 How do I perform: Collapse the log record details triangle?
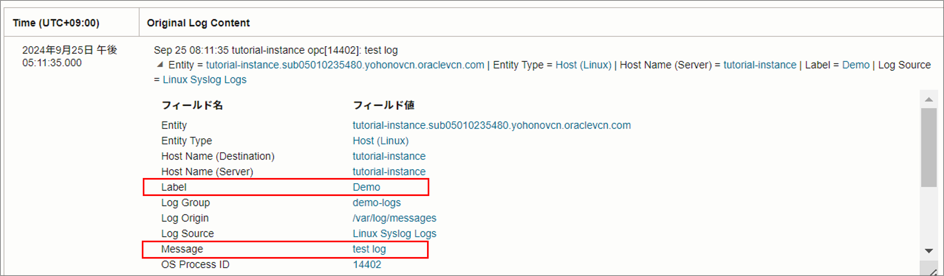pos(160,65)
